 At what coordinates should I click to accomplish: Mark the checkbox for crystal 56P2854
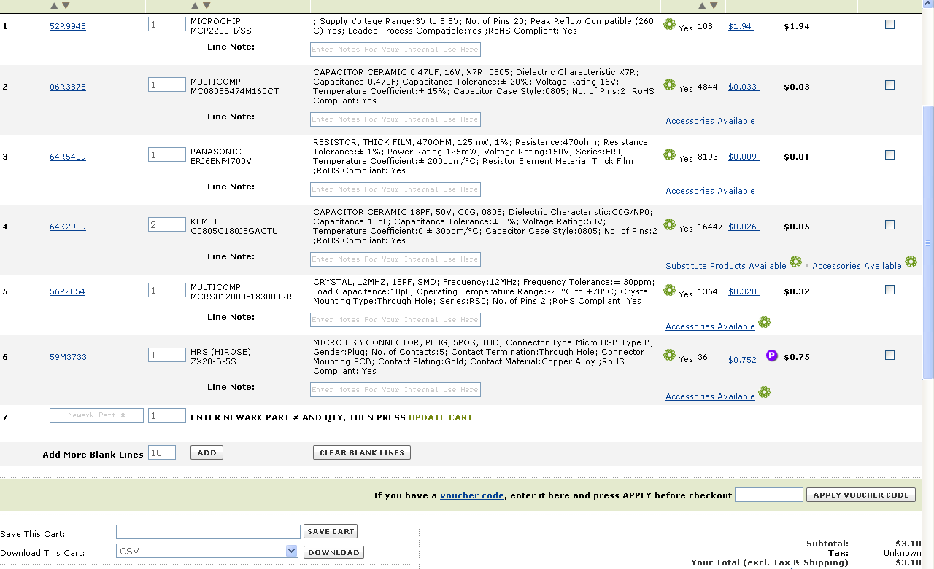tap(889, 290)
